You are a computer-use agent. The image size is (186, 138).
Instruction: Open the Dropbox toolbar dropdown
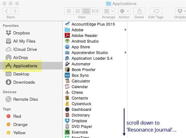(181, 11)
